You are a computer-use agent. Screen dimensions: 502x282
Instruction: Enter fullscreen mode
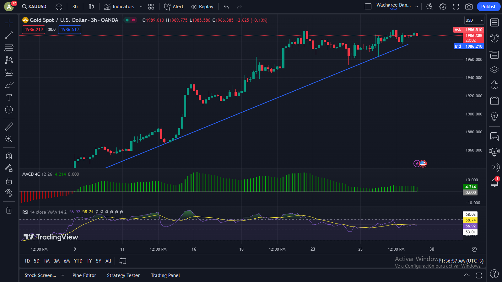pos(456,7)
